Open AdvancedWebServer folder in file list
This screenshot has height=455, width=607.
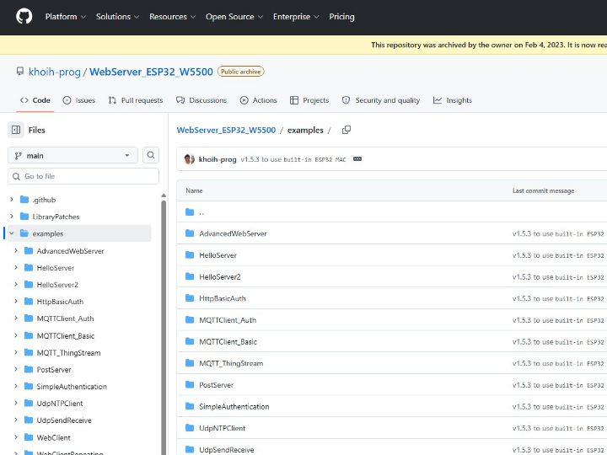point(233,233)
